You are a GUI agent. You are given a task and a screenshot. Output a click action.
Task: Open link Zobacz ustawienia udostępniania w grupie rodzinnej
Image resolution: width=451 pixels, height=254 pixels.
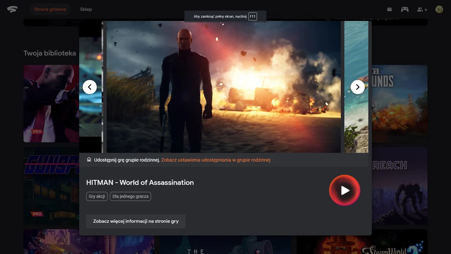click(x=216, y=160)
